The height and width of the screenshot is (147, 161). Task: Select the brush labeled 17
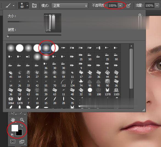point(81,74)
